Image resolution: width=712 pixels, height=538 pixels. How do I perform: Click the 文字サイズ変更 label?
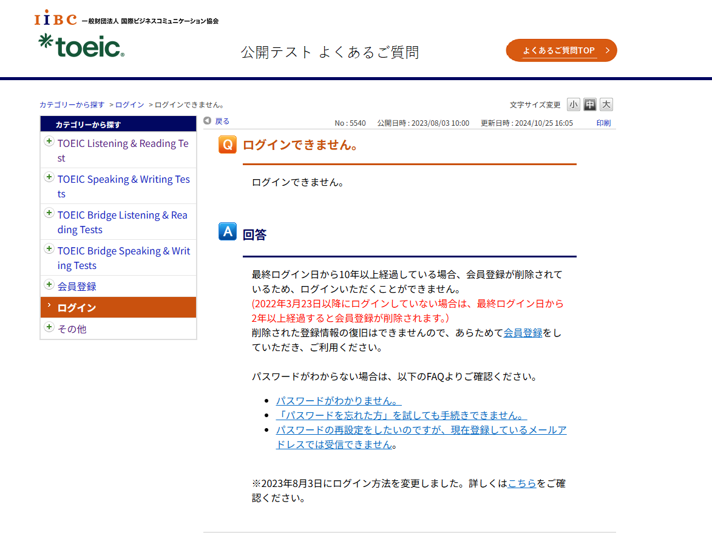tap(535, 105)
